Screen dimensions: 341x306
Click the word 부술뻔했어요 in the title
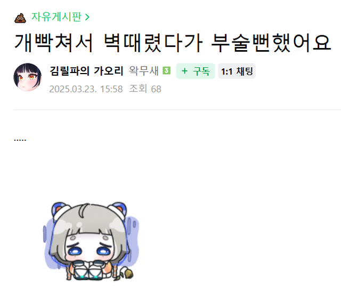271,43
